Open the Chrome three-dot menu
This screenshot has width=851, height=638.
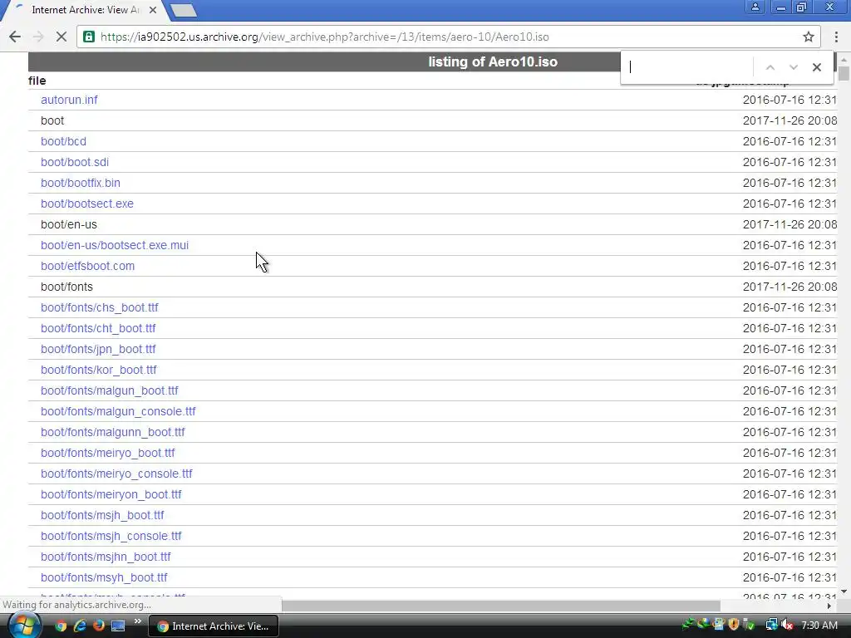click(836, 37)
